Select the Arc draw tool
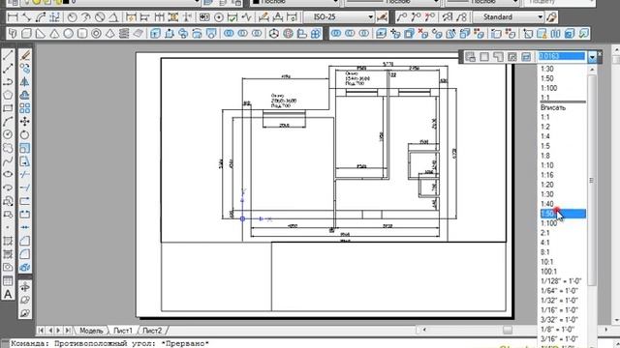620x348 pixels. (8, 122)
